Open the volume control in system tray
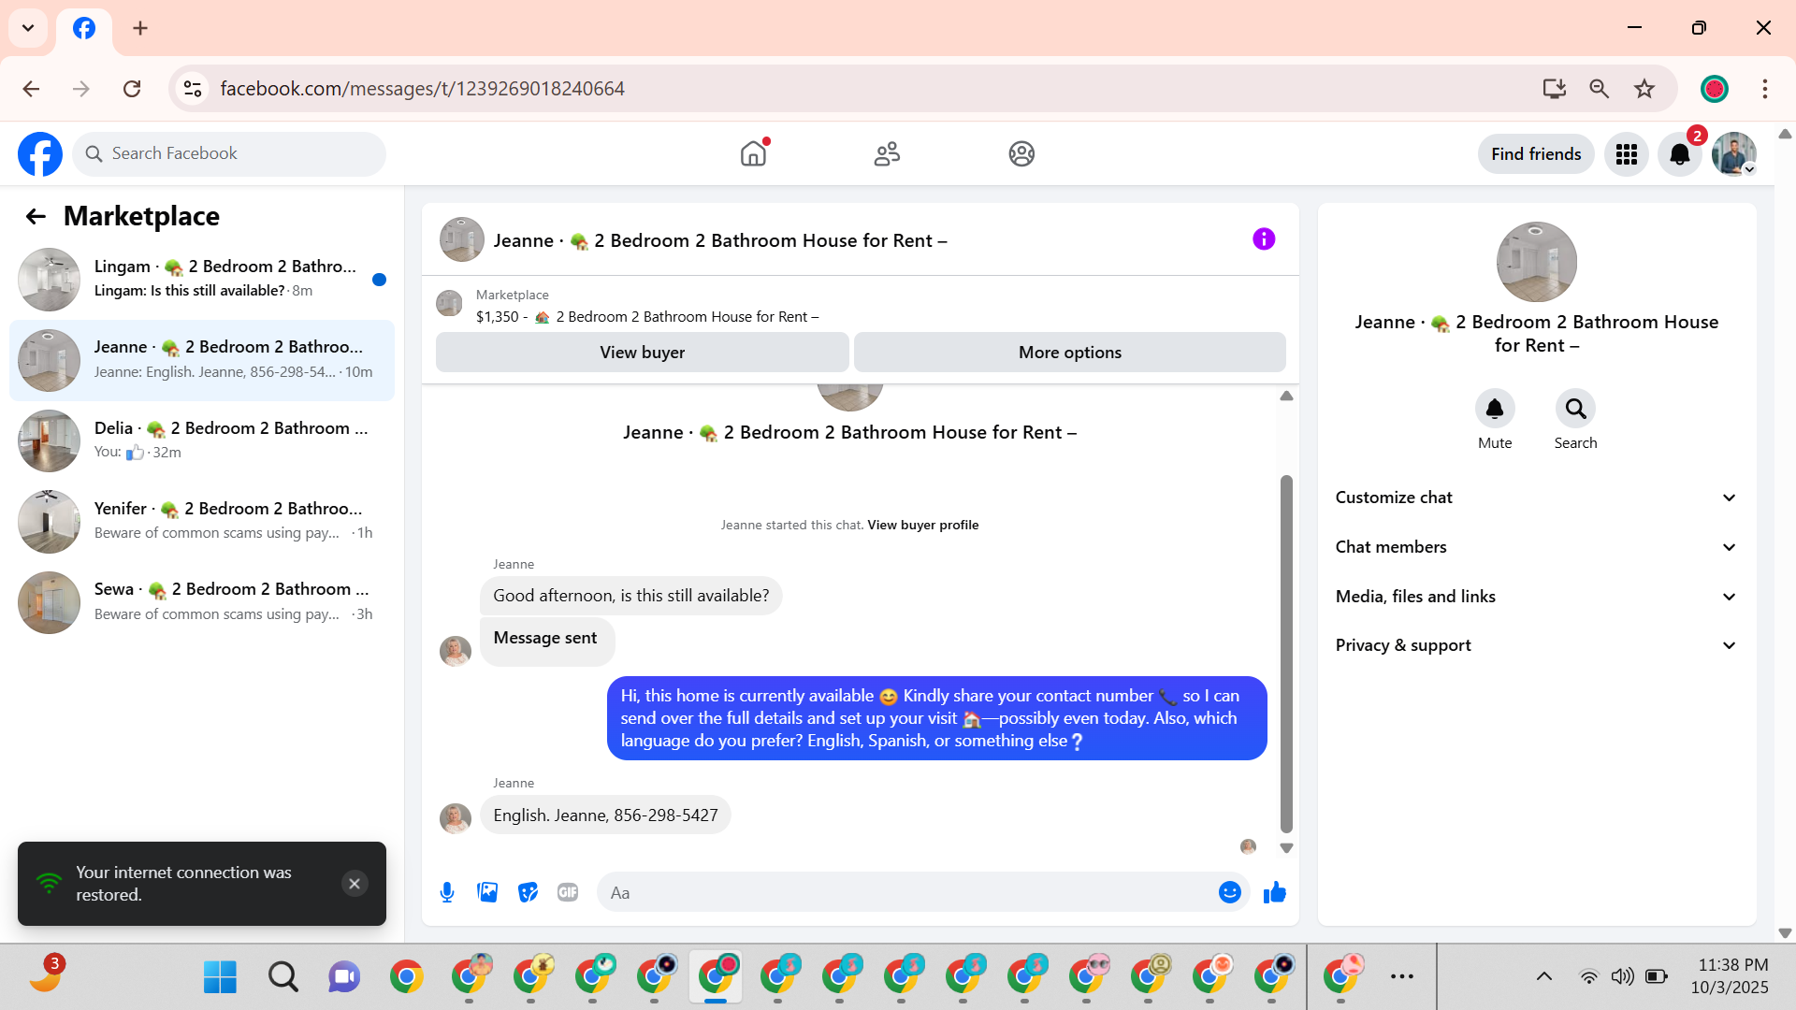The image size is (1796, 1010). click(x=1623, y=976)
